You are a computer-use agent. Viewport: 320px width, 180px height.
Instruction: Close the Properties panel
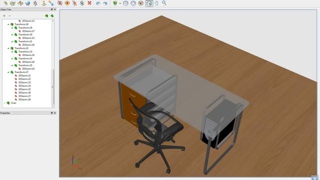coord(54,113)
